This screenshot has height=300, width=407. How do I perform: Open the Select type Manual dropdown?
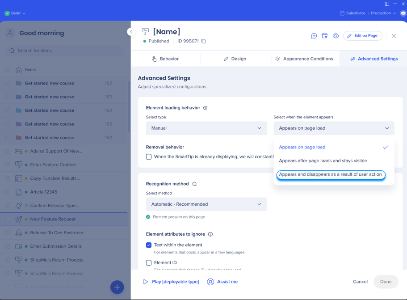pyautogui.click(x=206, y=128)
